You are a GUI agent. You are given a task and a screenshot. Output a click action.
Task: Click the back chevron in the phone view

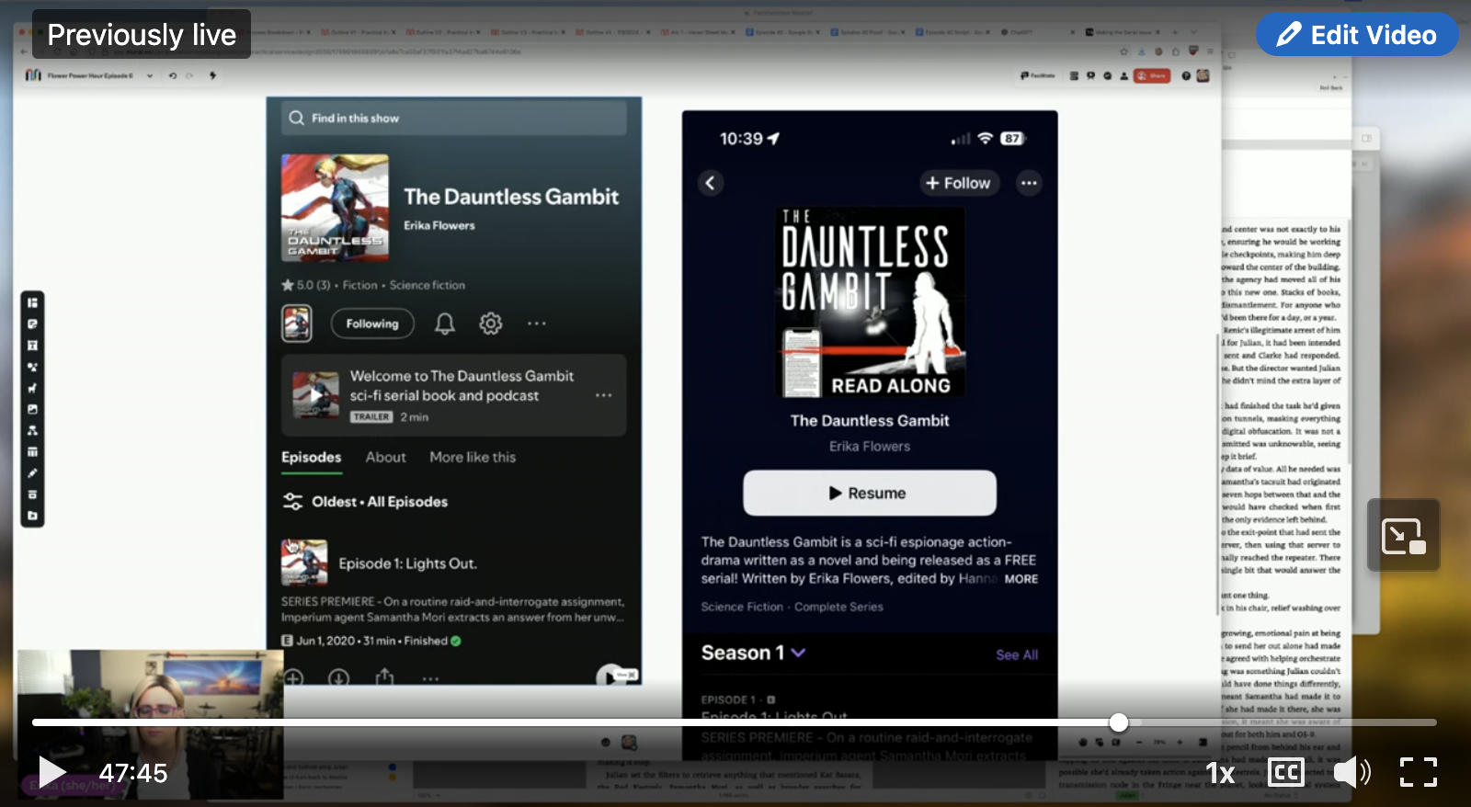[x=710, y=183]
